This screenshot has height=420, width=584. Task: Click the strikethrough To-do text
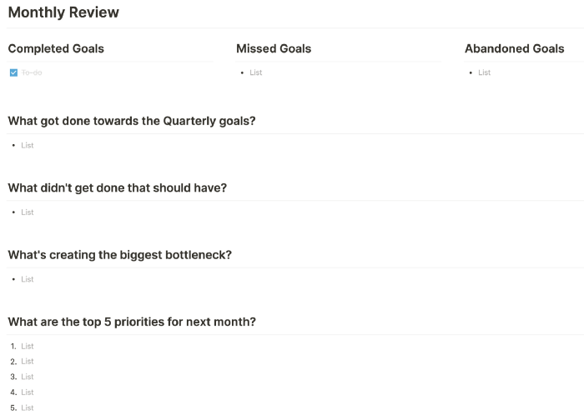(32, 72)
